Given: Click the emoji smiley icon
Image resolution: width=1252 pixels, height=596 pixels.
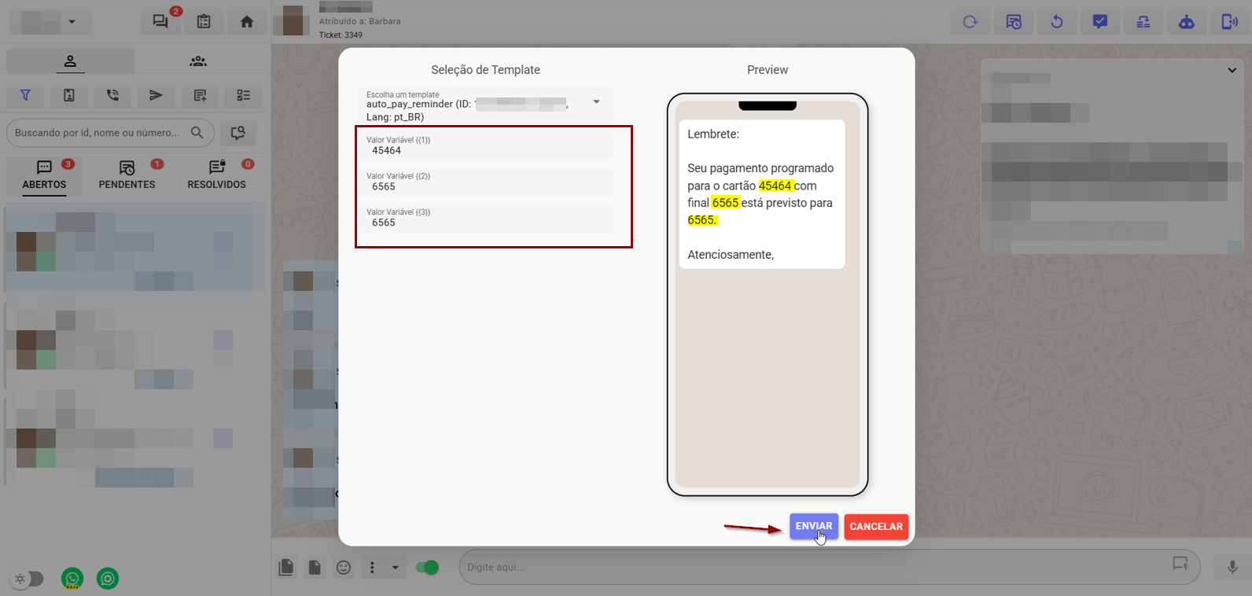Looking at the screenshot, I should click(x=344, y=567).
